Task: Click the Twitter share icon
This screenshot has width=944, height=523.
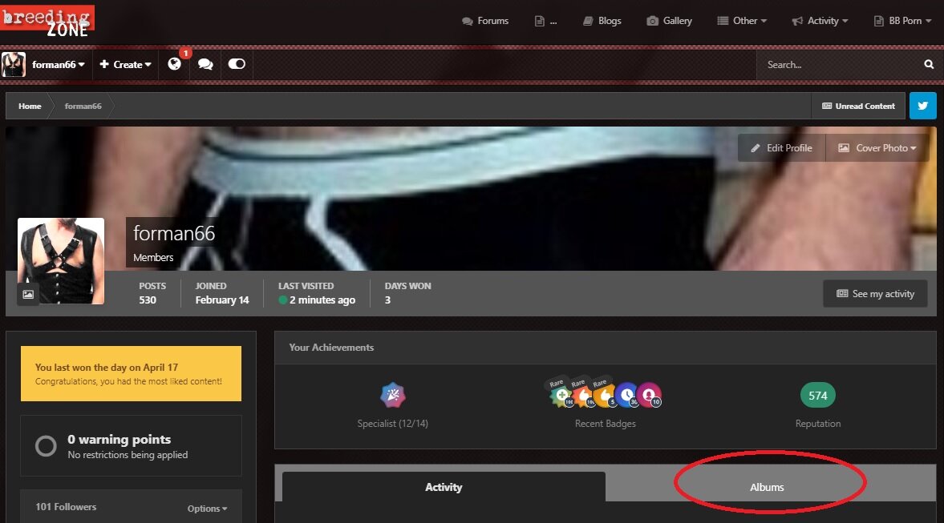Action: pyautogui.click(x=922, y=106)
